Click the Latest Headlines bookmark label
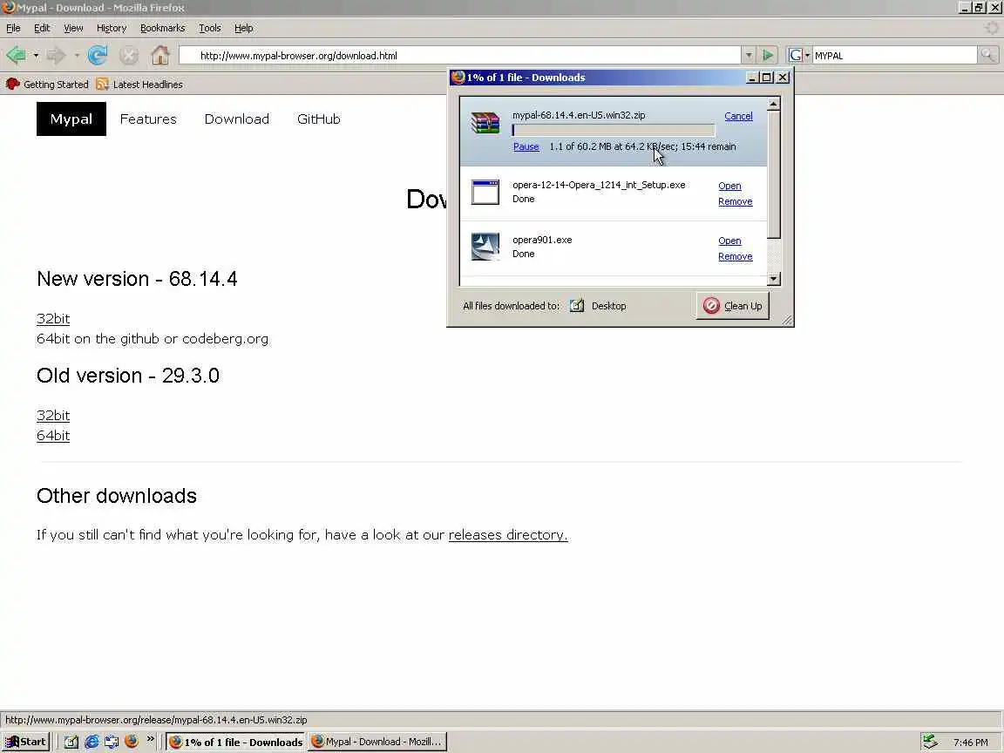 [148, 85]
